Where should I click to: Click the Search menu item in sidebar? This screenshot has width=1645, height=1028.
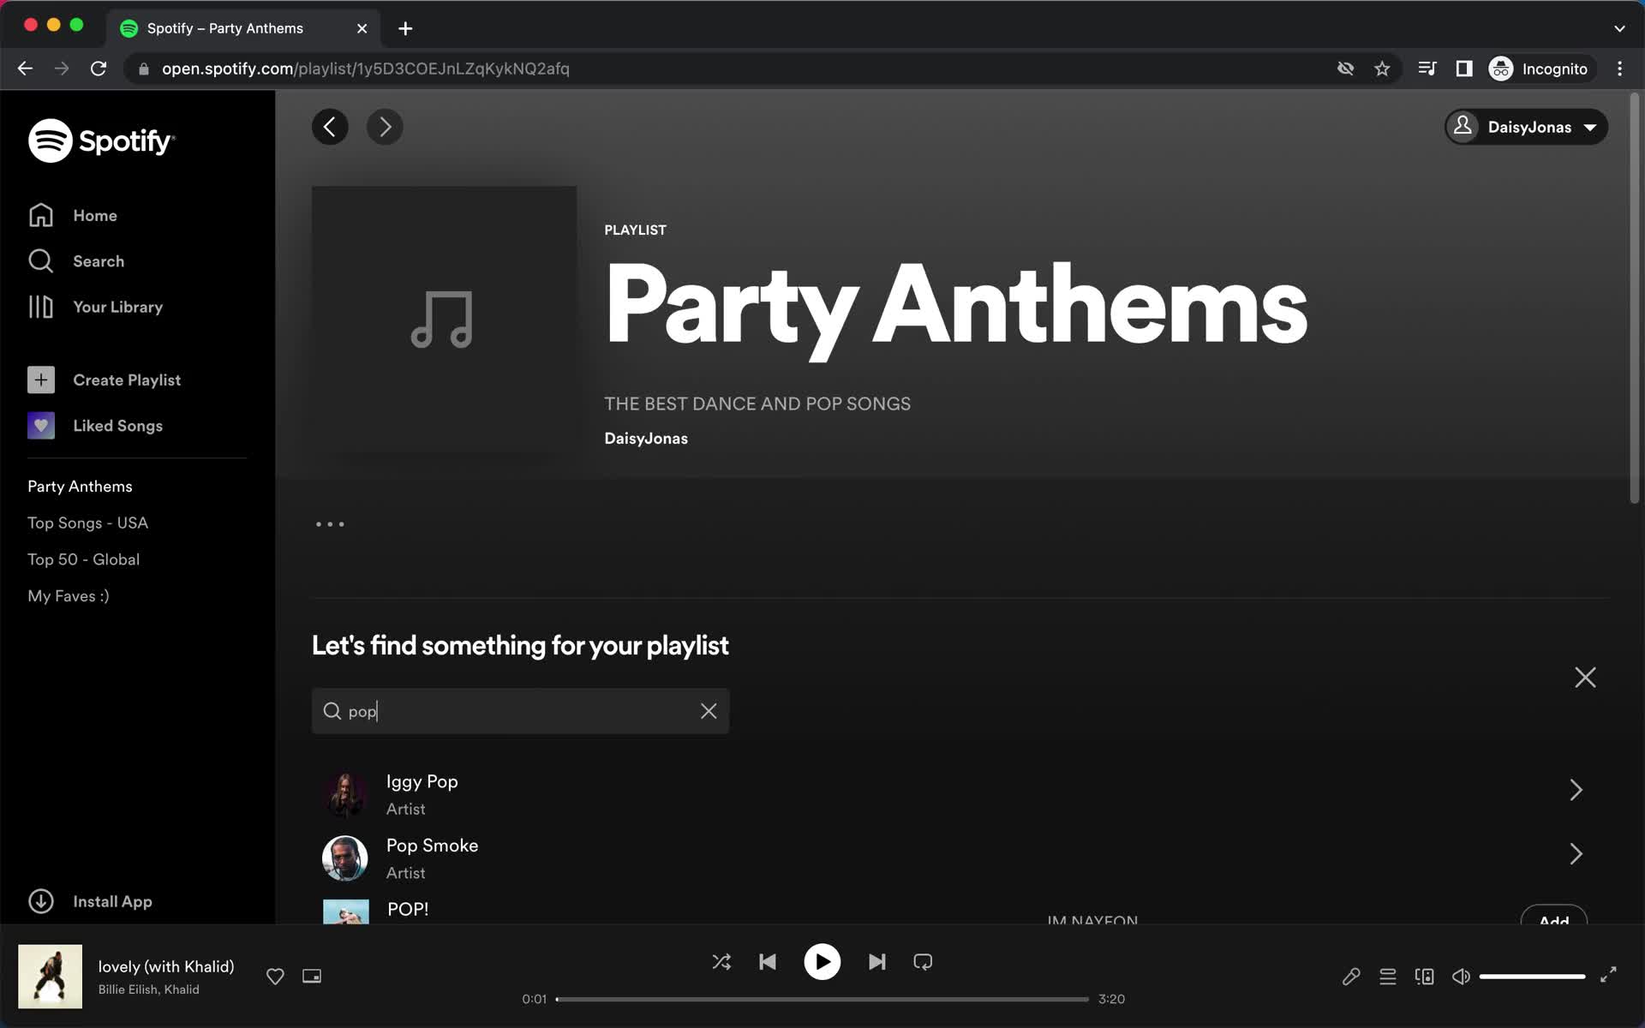[97, 260]
